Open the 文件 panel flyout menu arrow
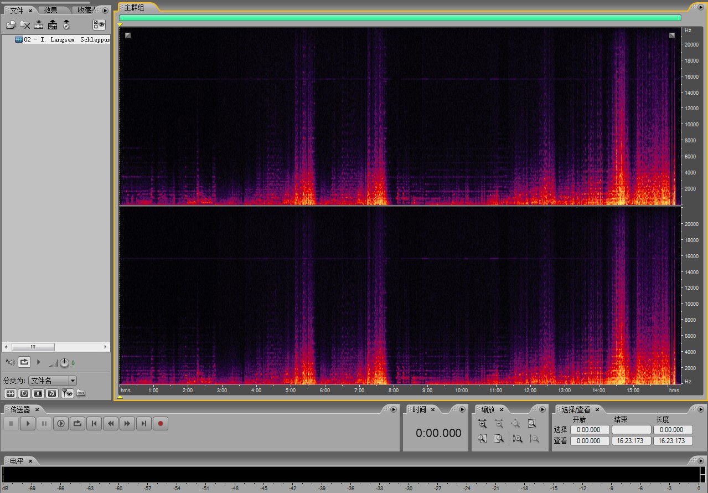Viewport: 708px width, 493px height. [105, 10]
